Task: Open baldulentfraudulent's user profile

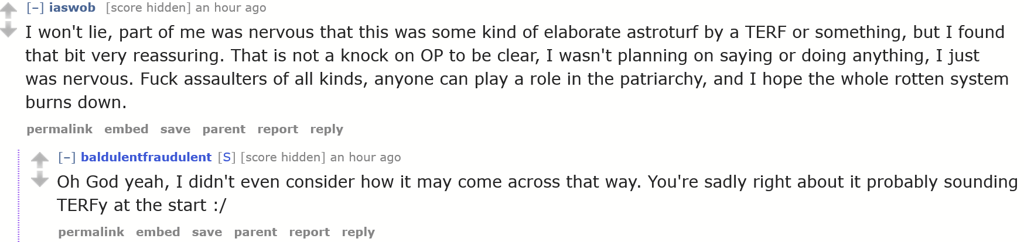Action: coord(146,157)
